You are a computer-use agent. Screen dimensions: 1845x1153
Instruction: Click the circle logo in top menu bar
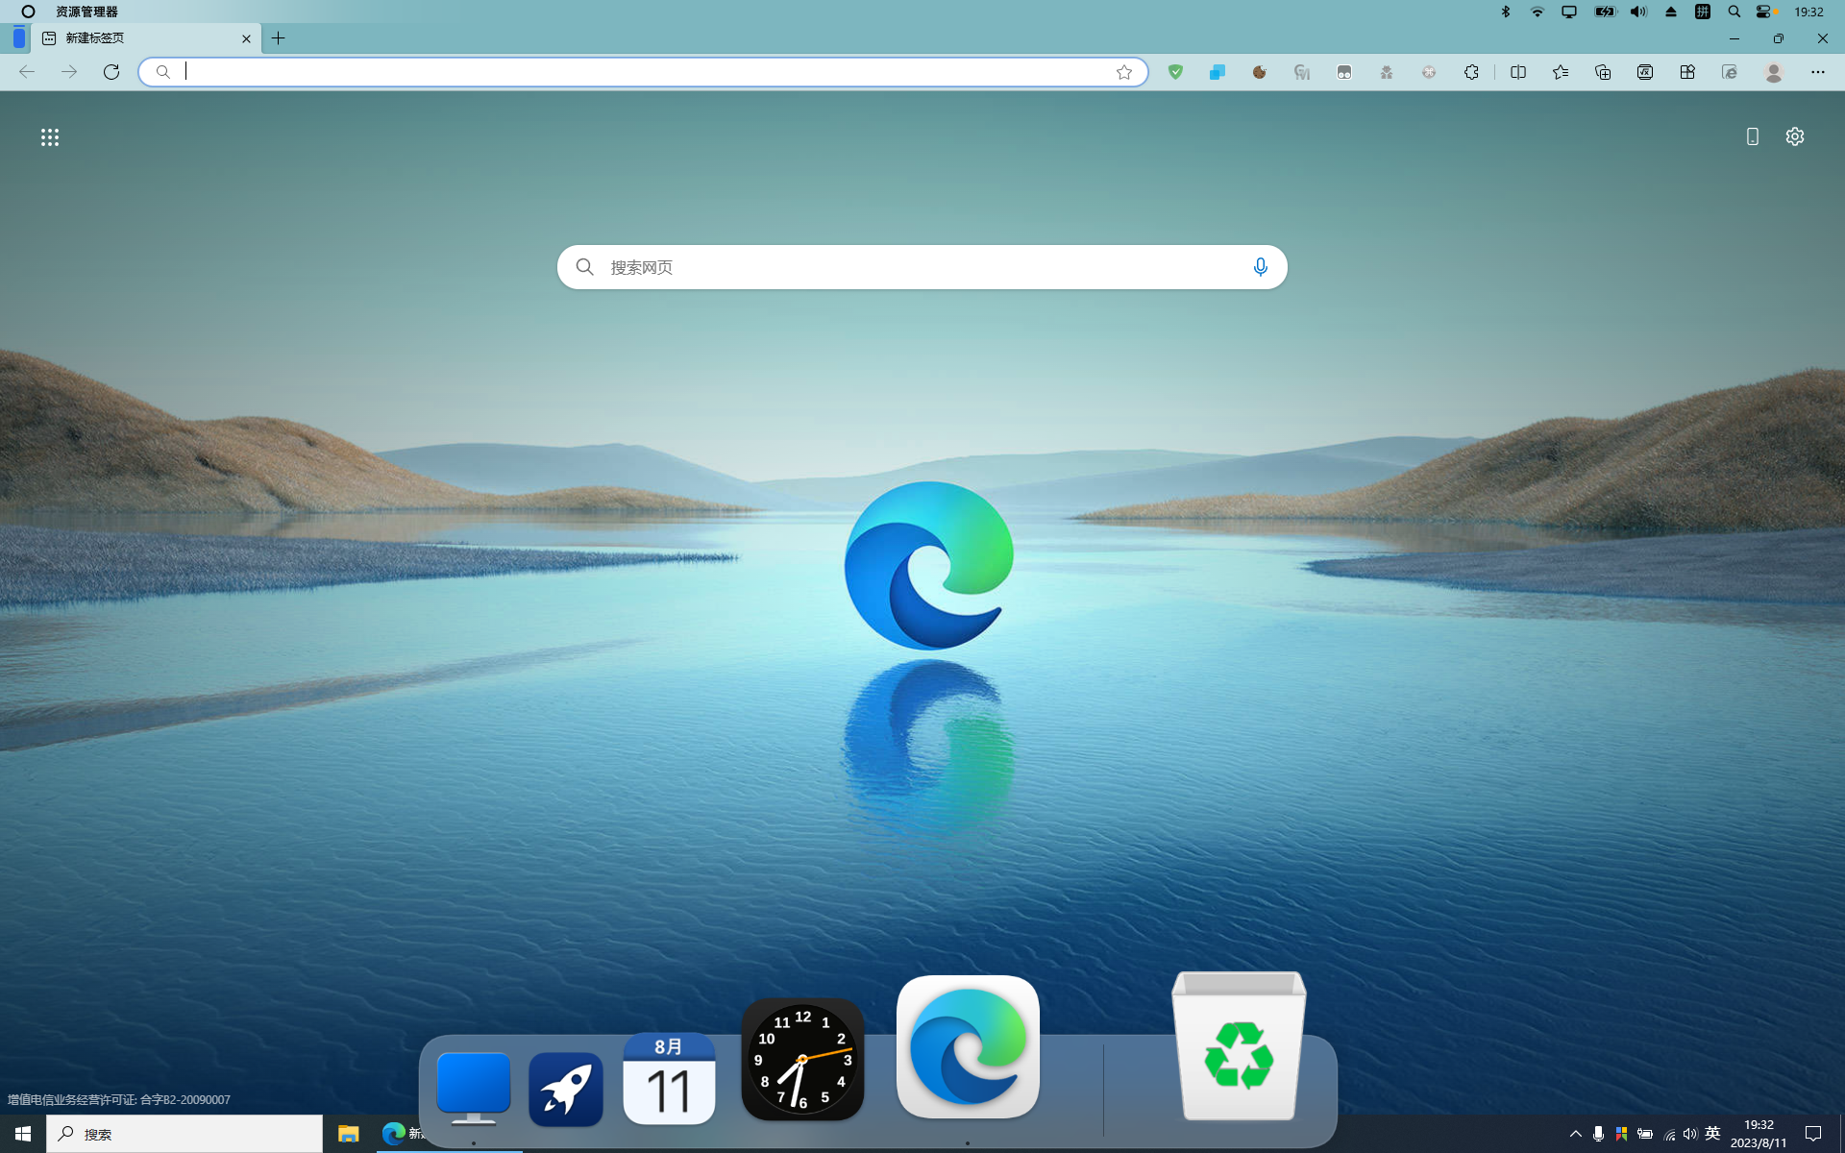click(28, 12)
